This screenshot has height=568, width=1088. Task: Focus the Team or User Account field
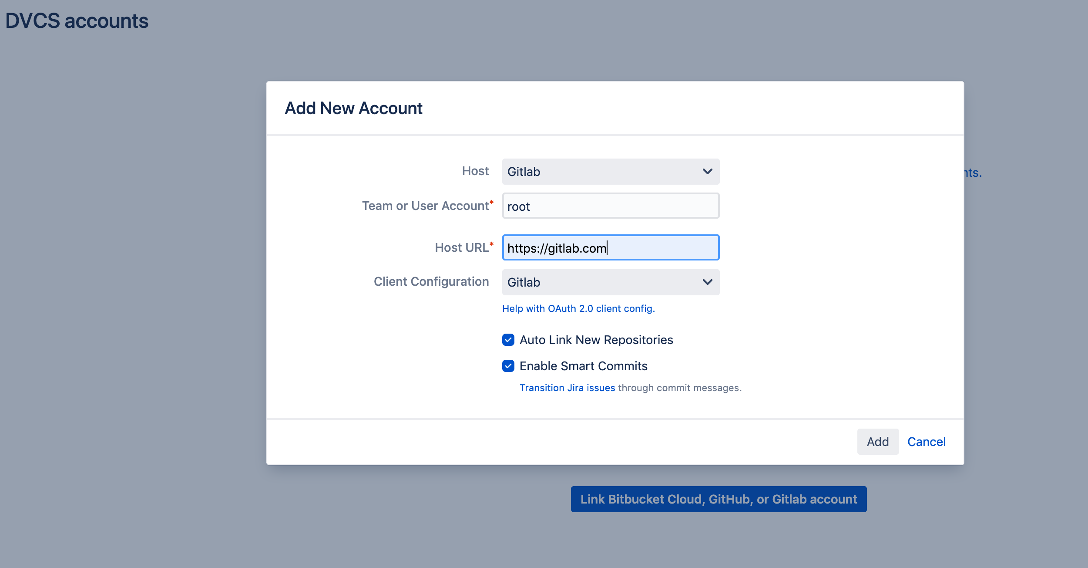click(611, 206)
